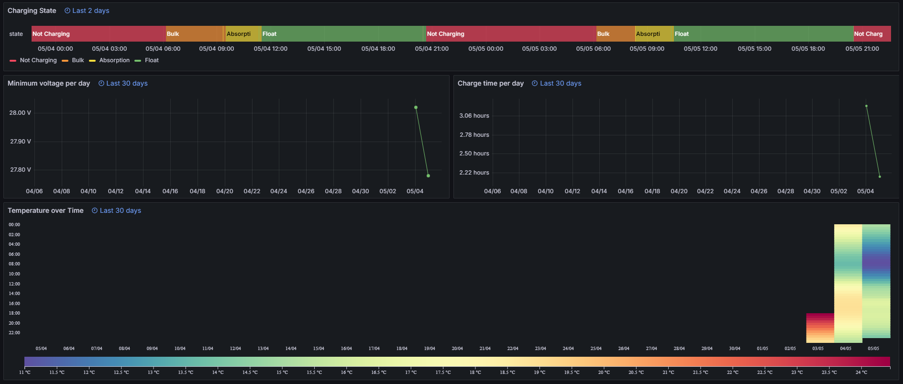Open the Charge time per day panel menu
The width and height of the screenshot is (903, 384).
pyautogui.click(x=490, y=83)
